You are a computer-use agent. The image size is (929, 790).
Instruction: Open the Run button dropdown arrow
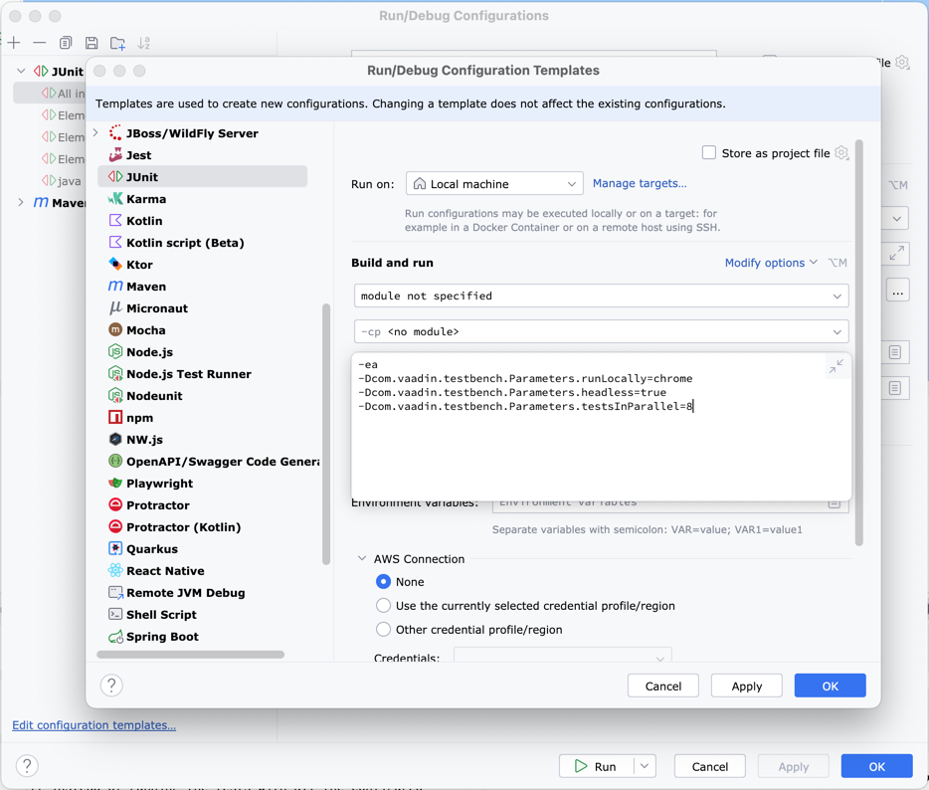coord(645,766)
